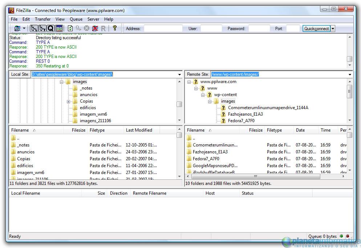Open the Help menu
Screen dimensions: 361x248
109,19
